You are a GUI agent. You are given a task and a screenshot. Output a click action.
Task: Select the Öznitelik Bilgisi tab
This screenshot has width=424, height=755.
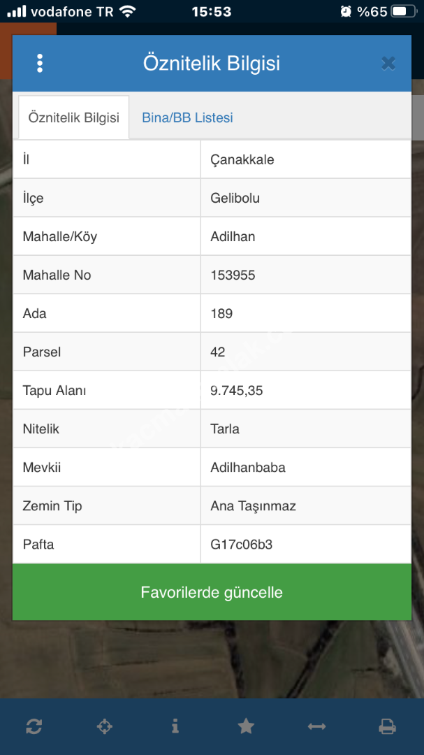[x=73, y=118]
